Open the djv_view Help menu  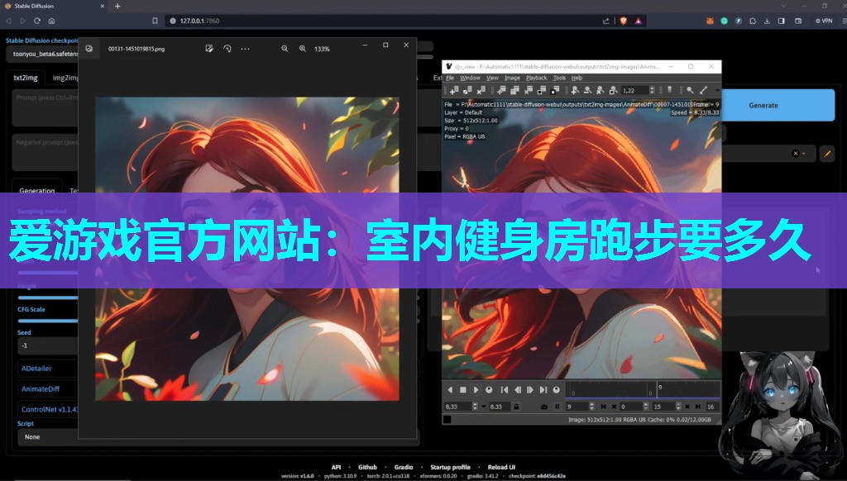[x=577, y=79]
